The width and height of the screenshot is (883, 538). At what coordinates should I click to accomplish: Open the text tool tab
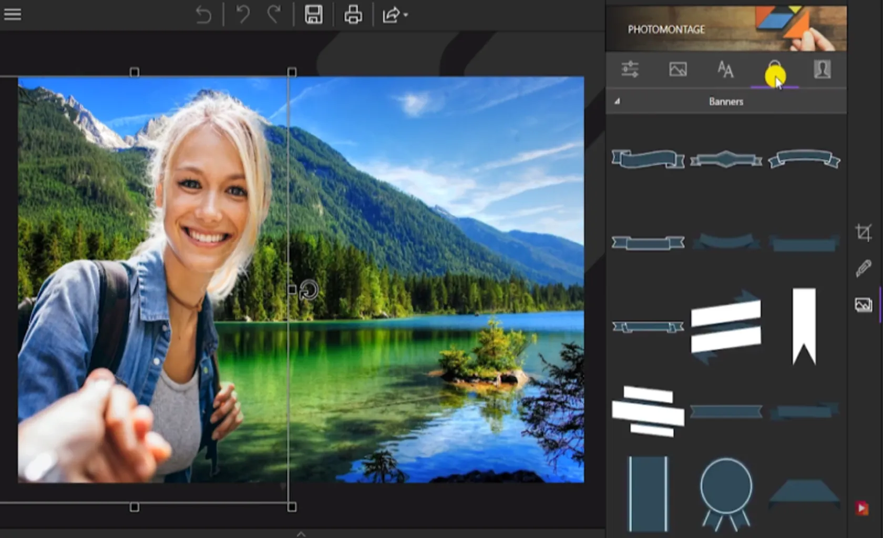click(725, 69)
